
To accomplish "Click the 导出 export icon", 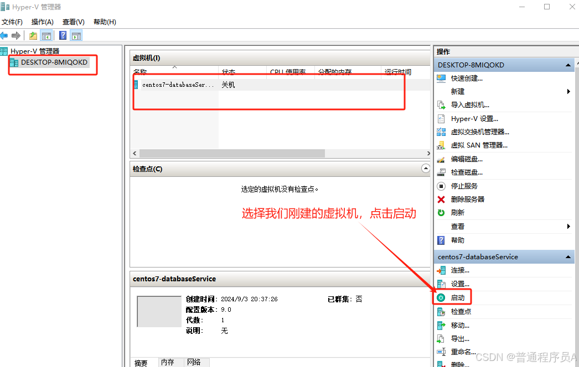I will point(441,339).
